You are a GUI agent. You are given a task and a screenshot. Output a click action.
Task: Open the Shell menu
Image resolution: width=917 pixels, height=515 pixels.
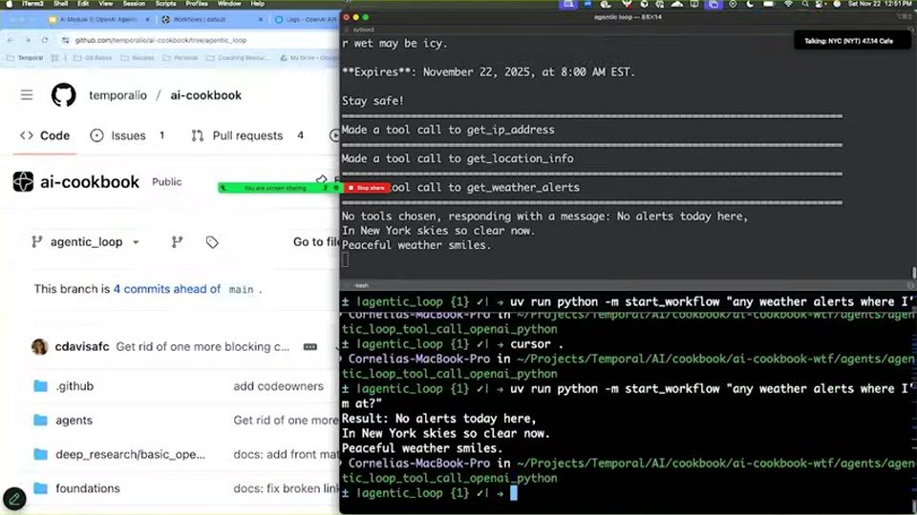click(60, 4)
